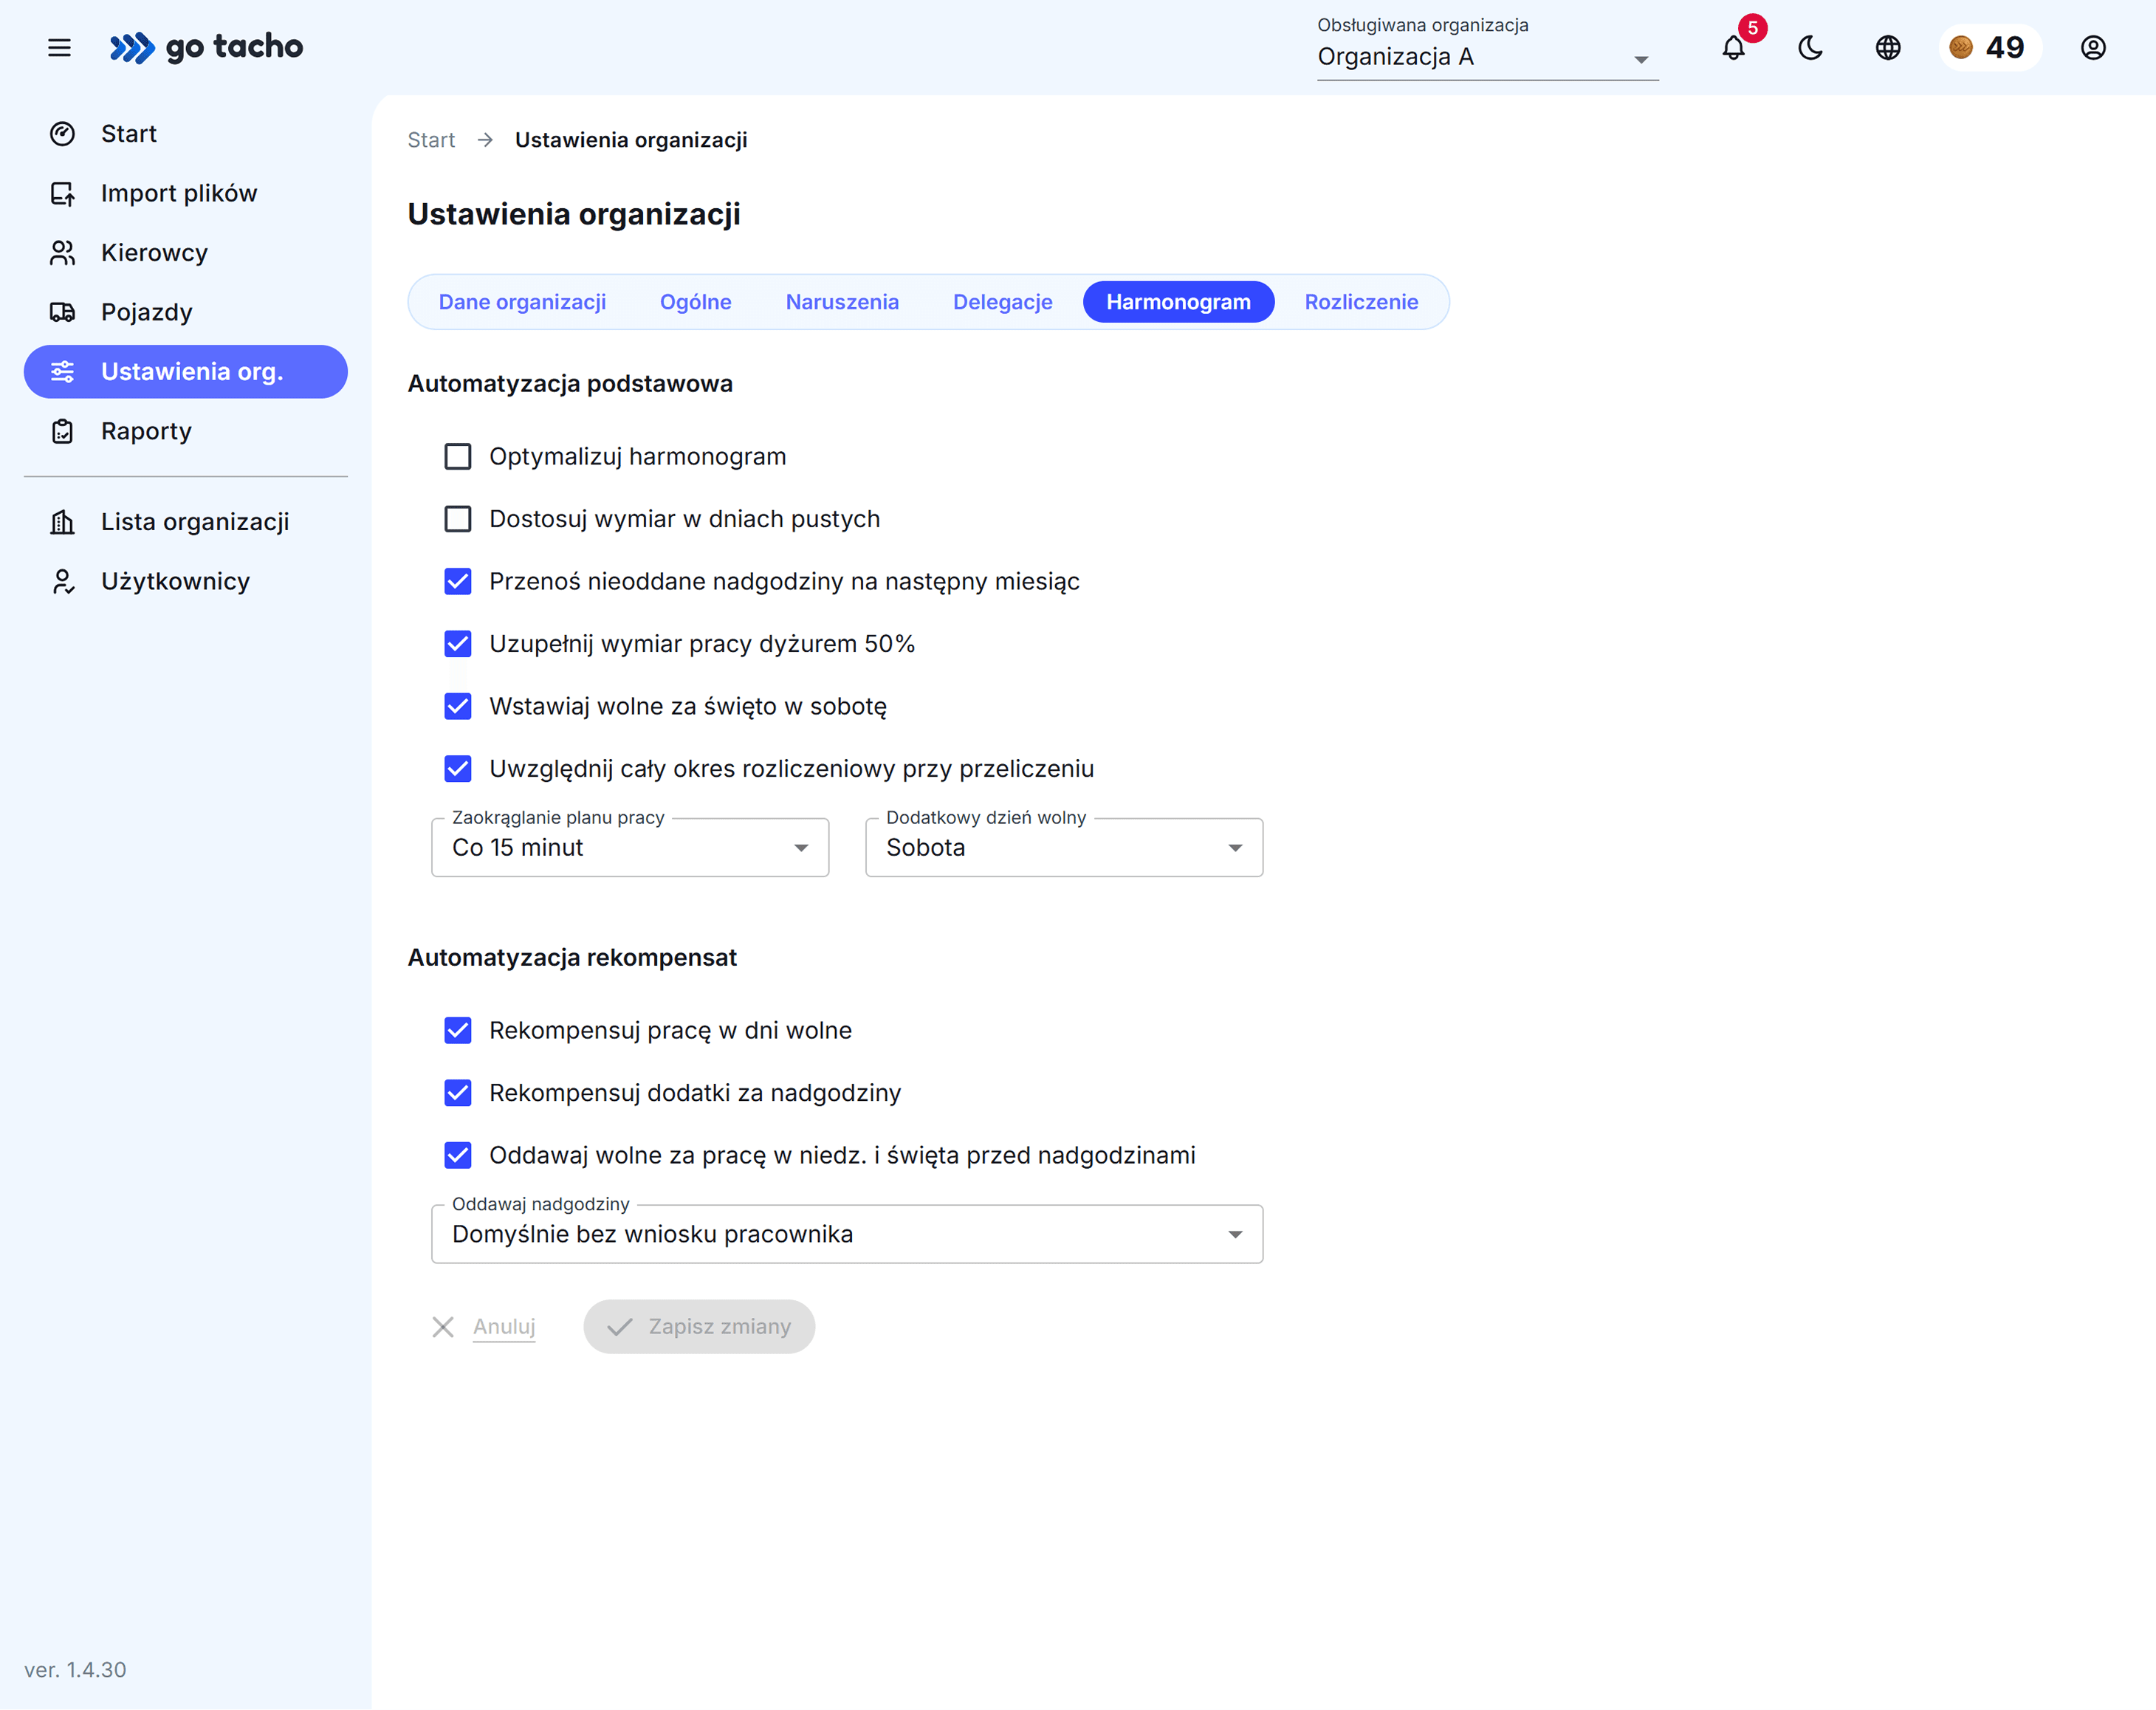Select the Harmonogram tab

tap(1178, 302)
